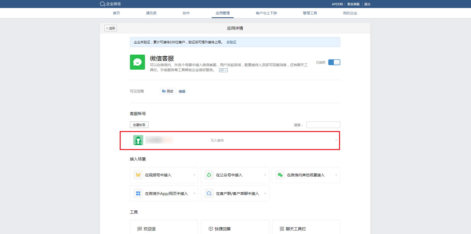Open the 在视频号中接入 chevron
This screenshot has height=234, width=471.
(x=194, y=175)
